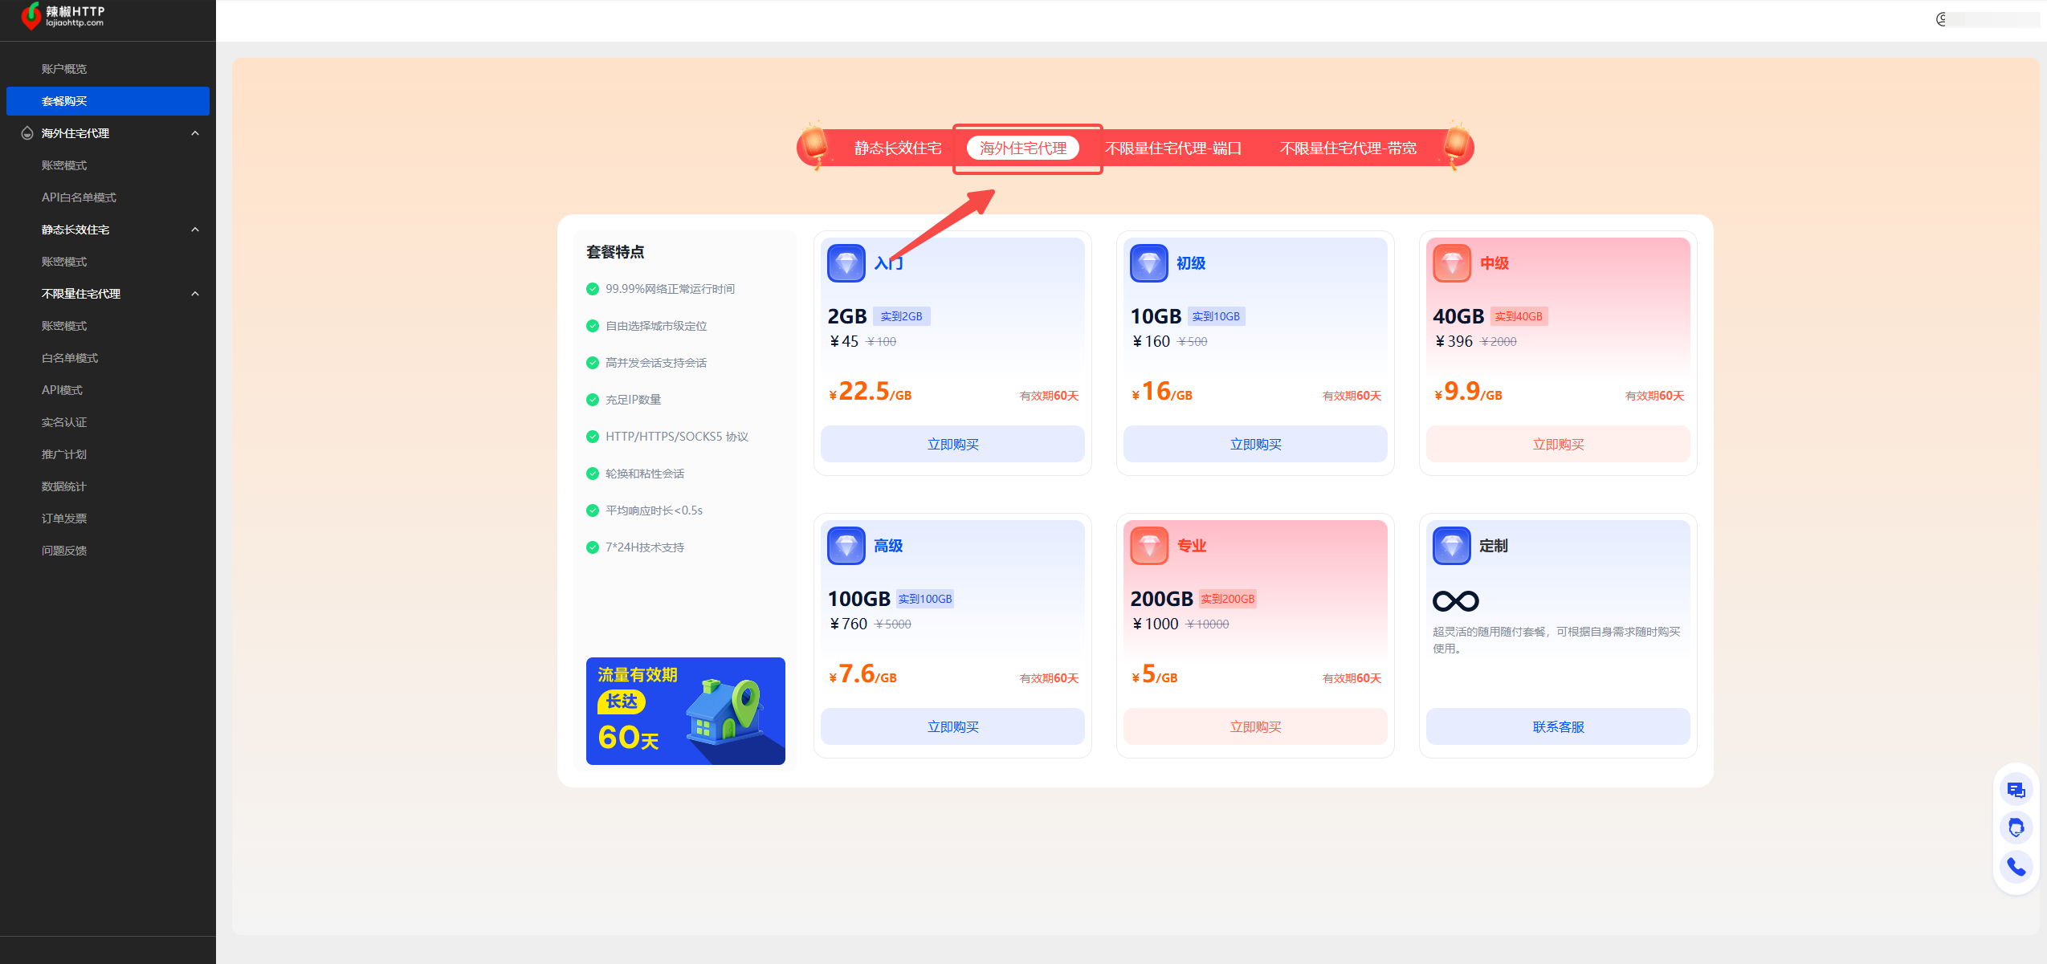Screen dimensions: 2047x964
Task: Click the 海外住宅代理 sidebar droplet icon
Action: (x=27, y=133)
